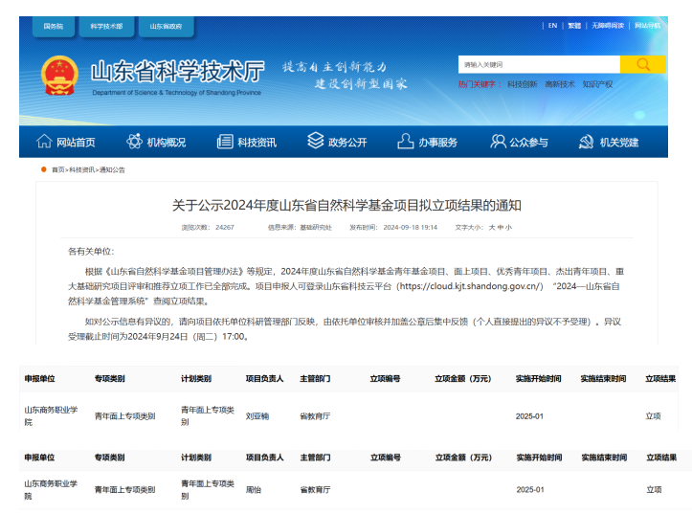
Task: Open the 山东省政府 top link
Action: click(x=166, y=26)
